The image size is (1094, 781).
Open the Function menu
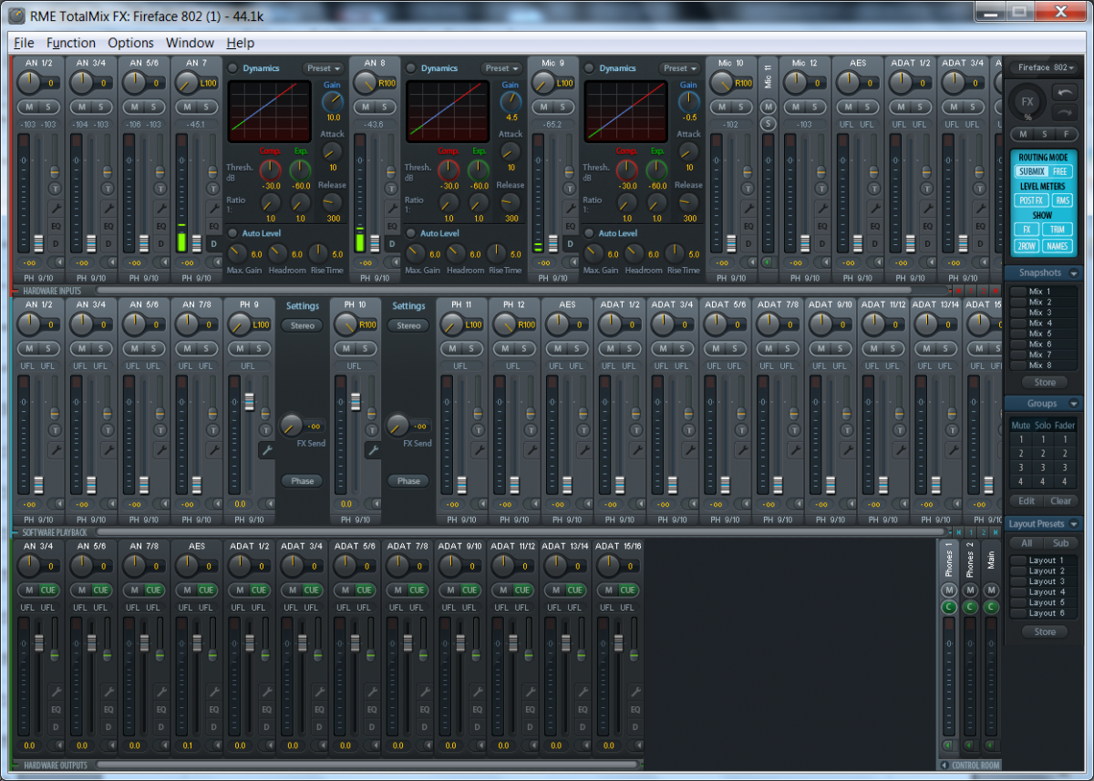71,43
